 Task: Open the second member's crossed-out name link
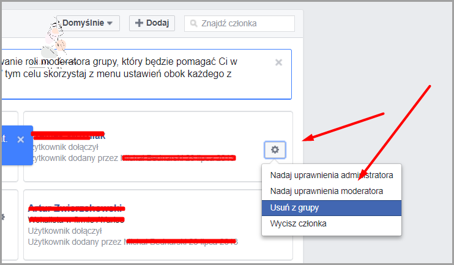[x=76, y=208]
